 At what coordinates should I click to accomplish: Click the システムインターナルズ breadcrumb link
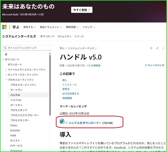pos(81,48)
